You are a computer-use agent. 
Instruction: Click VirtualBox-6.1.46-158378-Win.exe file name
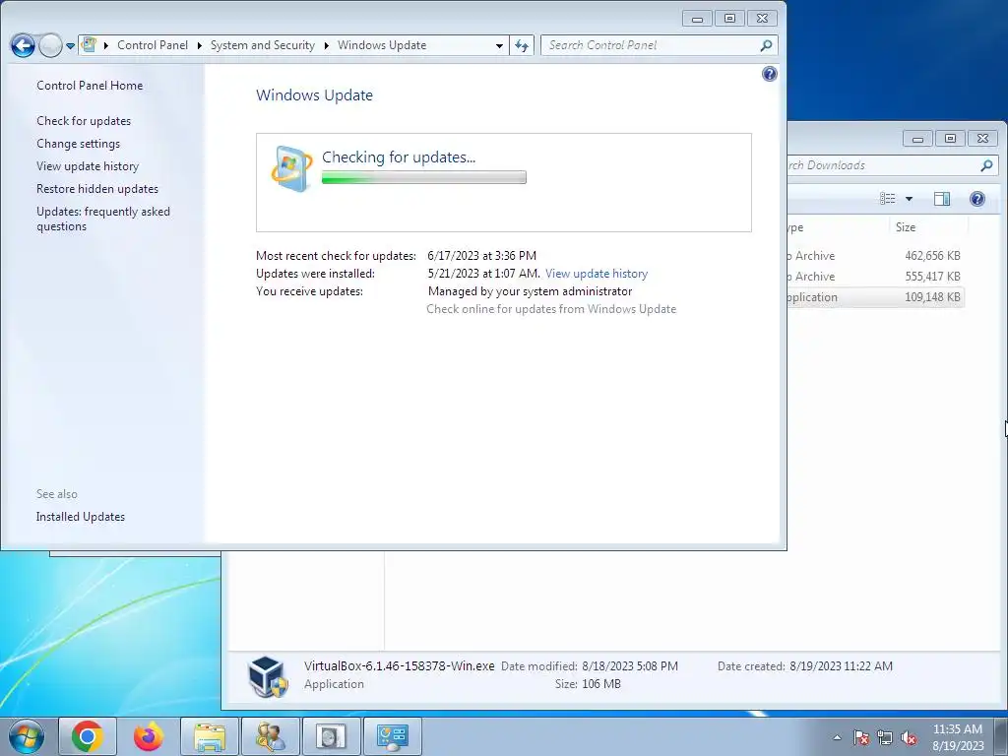pos(400,666)
